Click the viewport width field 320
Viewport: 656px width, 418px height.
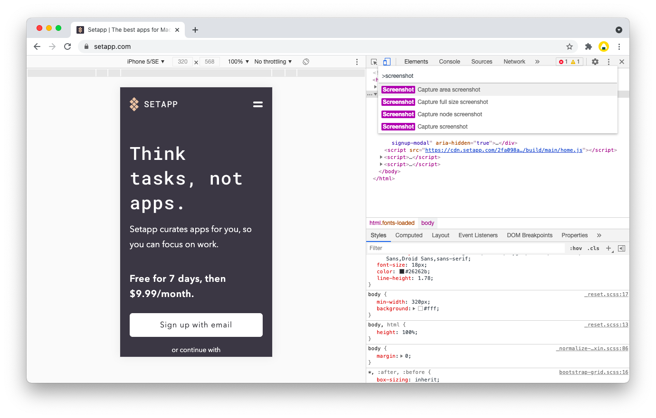click(x=182, y=62)
